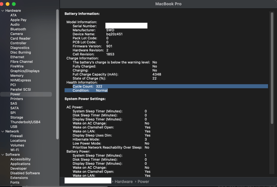Select ATA in the sidebar

tap(13, 16)
